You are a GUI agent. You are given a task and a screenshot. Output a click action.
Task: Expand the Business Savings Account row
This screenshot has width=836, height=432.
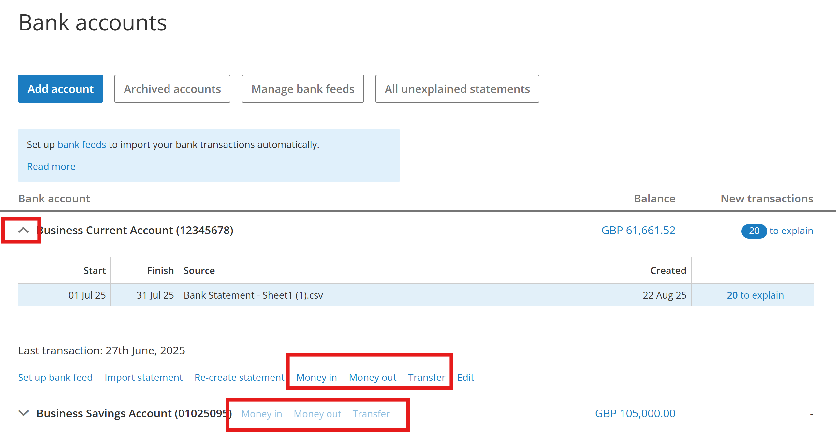[23, 413]
